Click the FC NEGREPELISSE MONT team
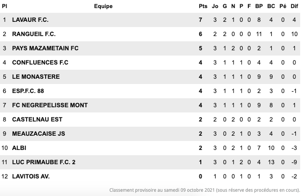Image resolution: width=304 pixels, height=196 pixels. [50, 105]
